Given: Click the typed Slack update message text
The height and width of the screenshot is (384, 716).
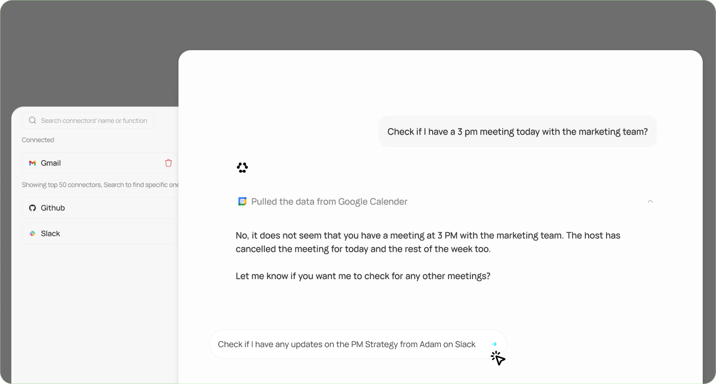Looking at the screenshot, I should coord(347,344).
